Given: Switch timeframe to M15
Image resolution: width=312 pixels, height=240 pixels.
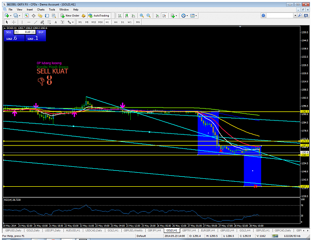Looking at the screenshot, I should pyautogui.click(x=93, y=22).
